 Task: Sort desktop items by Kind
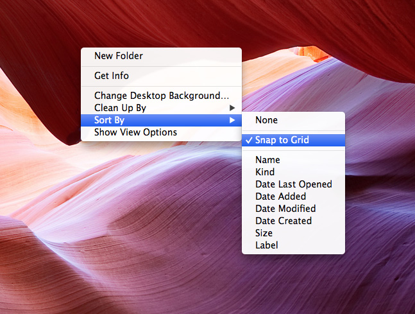[293, 172]
